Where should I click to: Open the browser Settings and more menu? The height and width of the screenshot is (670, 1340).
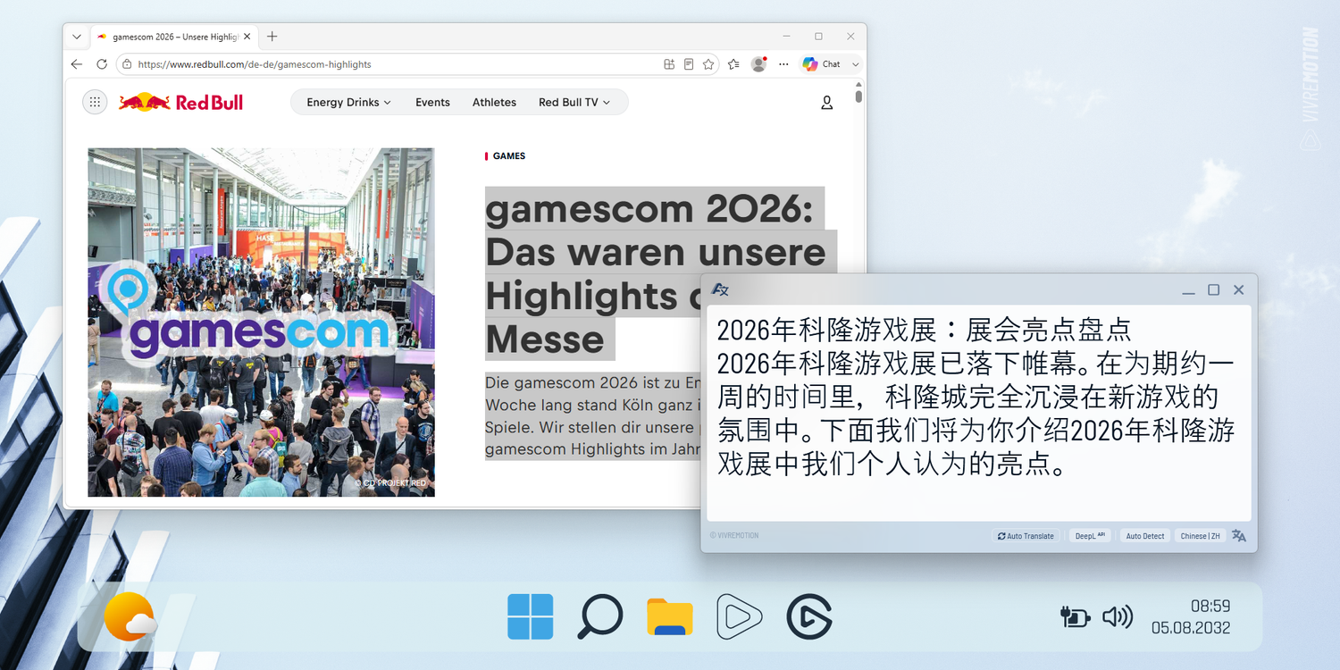783,64
